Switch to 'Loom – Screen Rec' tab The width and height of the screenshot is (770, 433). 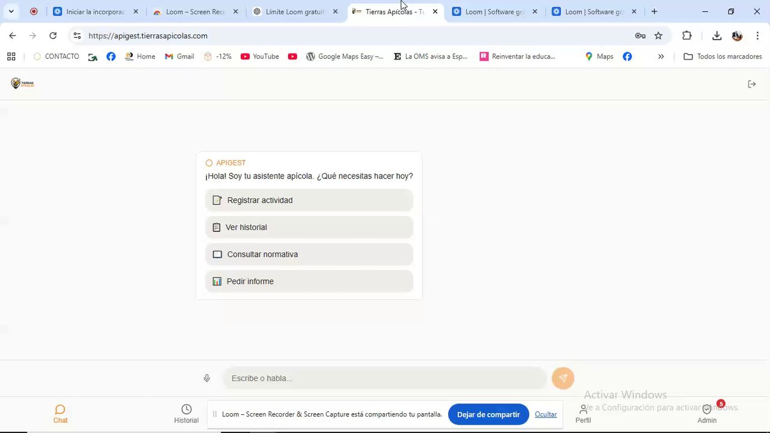pyautogui.click(x=196, y=11)
